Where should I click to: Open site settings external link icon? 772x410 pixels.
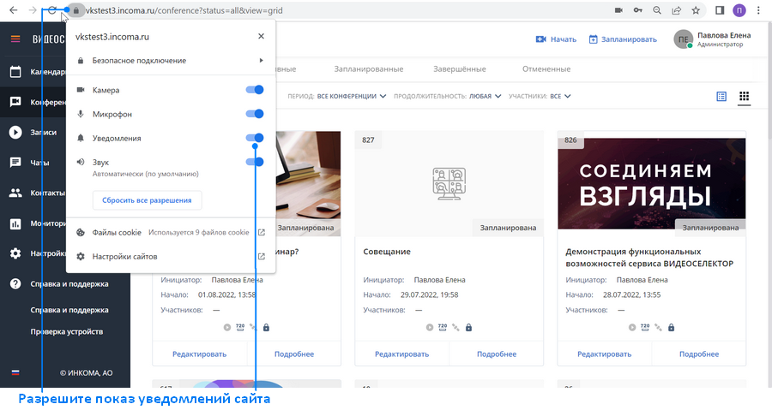pos(262,256)
